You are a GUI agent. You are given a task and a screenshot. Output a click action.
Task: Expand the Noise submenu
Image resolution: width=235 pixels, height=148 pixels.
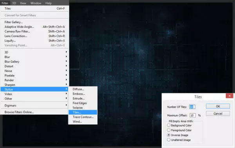tap(34, 71)
